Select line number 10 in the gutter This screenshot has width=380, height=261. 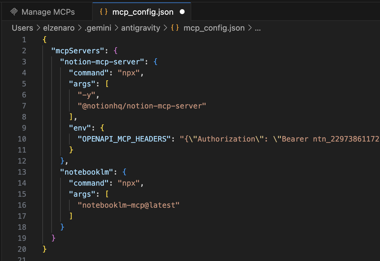[x=22, y=139]
